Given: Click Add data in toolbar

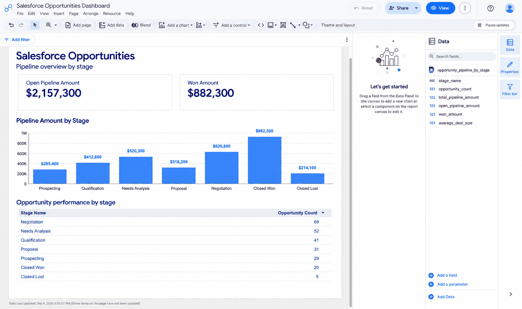Looking at the screenshot, I should tap(112, 25).
